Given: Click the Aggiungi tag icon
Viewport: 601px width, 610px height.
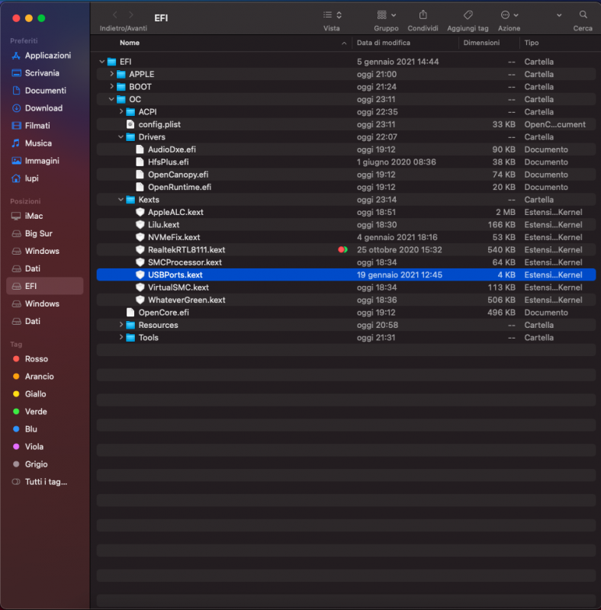Looking at the screenshot, I should pyautogui.click(x=468, y=14).
